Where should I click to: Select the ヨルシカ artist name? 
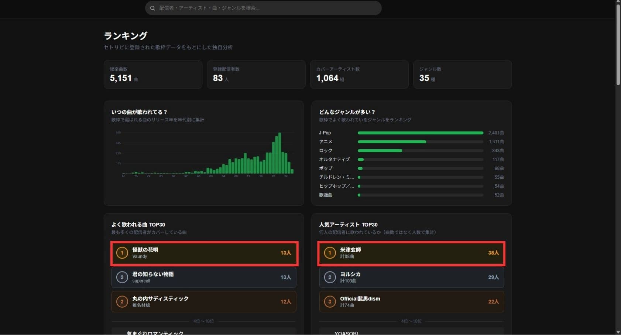(350, 274)
